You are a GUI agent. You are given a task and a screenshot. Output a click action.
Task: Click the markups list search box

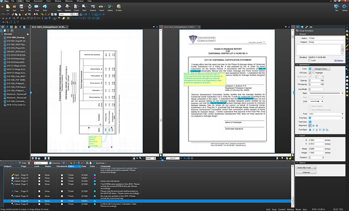[41, 163]
